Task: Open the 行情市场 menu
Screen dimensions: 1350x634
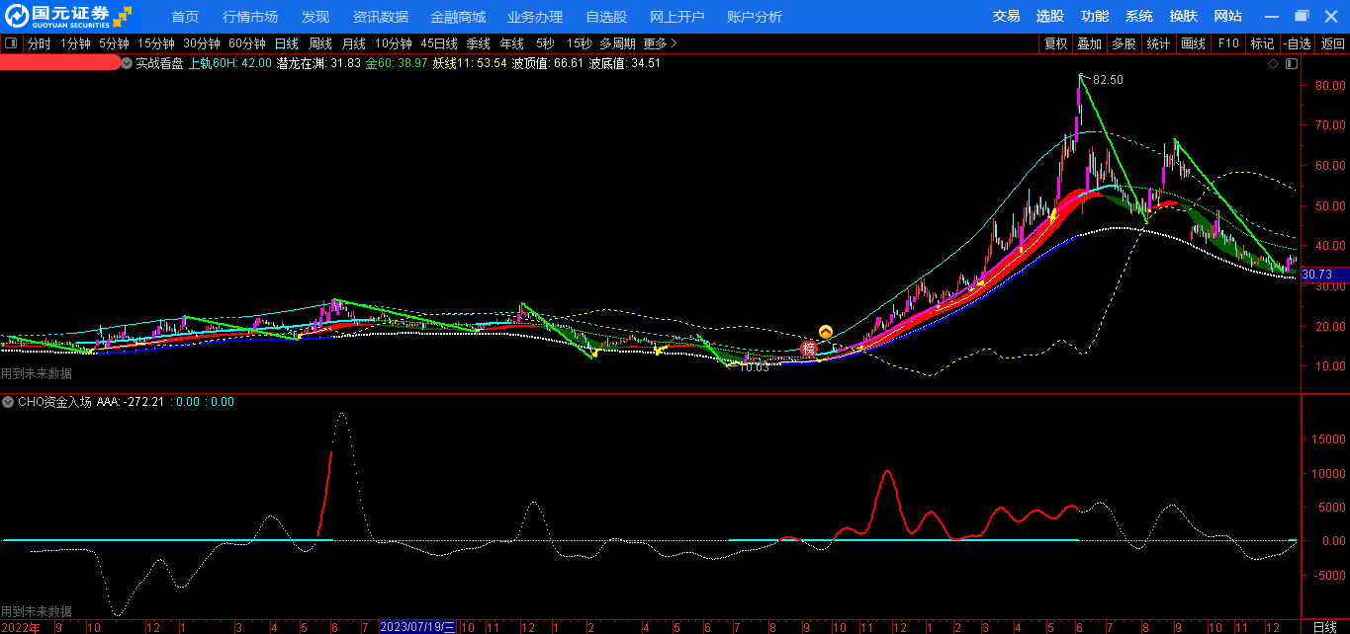Action: [x=250, y=17]
